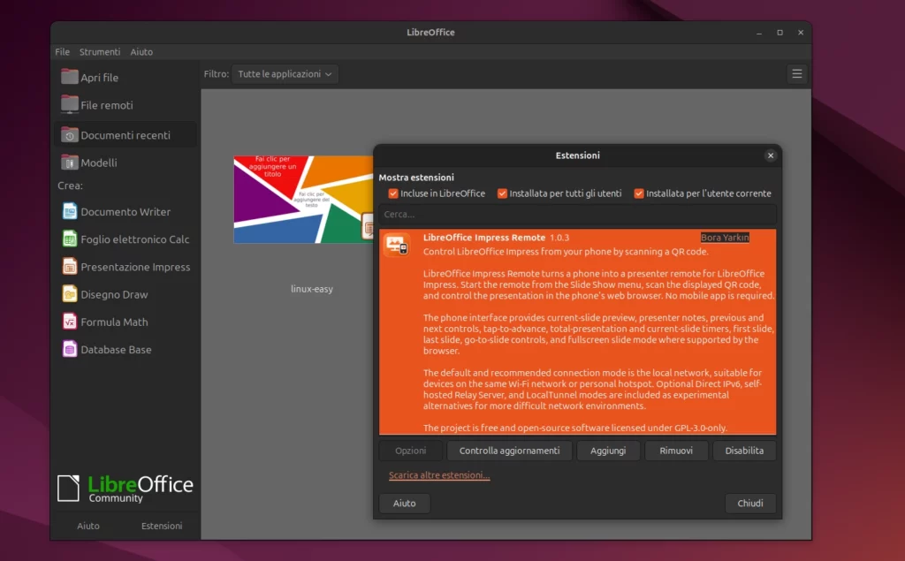Click the Cerca search field
The width and height of the screenshot is (905, 561).
tap(577, 214)
